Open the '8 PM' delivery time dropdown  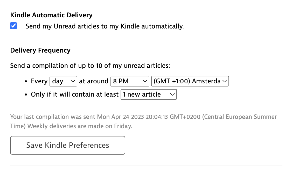pyautogui.click(x=130, y=81)
